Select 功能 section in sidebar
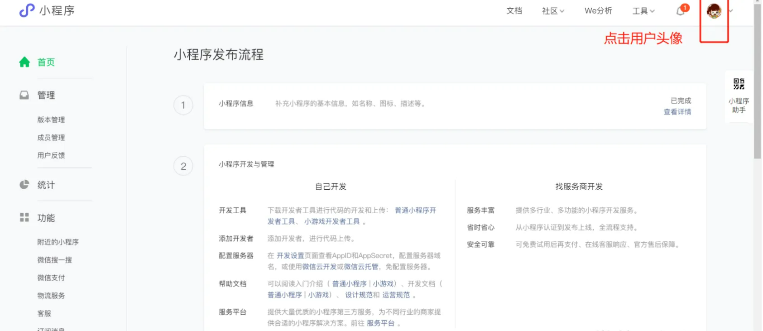 [x=46, y=218]
